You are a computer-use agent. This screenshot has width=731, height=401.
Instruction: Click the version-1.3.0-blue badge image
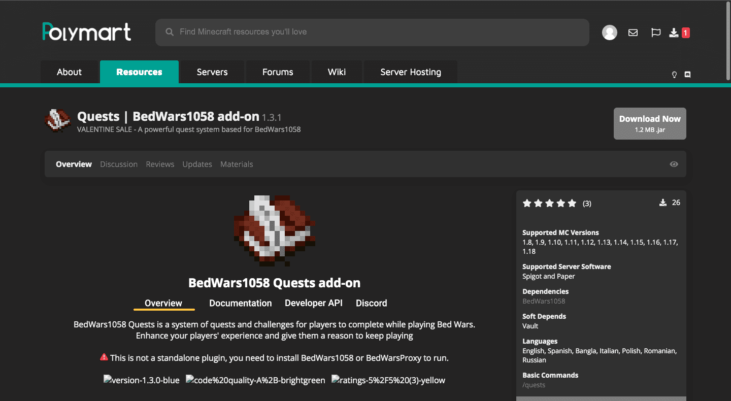[142, 380]
